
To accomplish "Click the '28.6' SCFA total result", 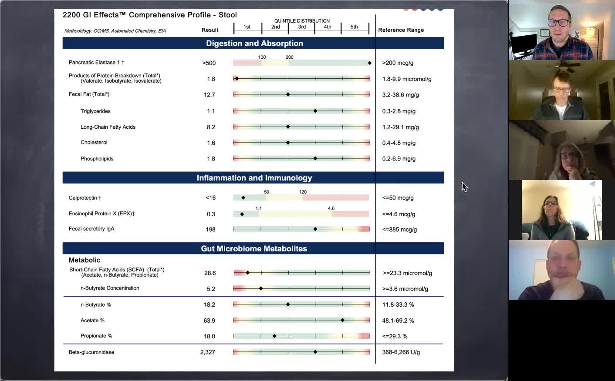I will (210, 273).
